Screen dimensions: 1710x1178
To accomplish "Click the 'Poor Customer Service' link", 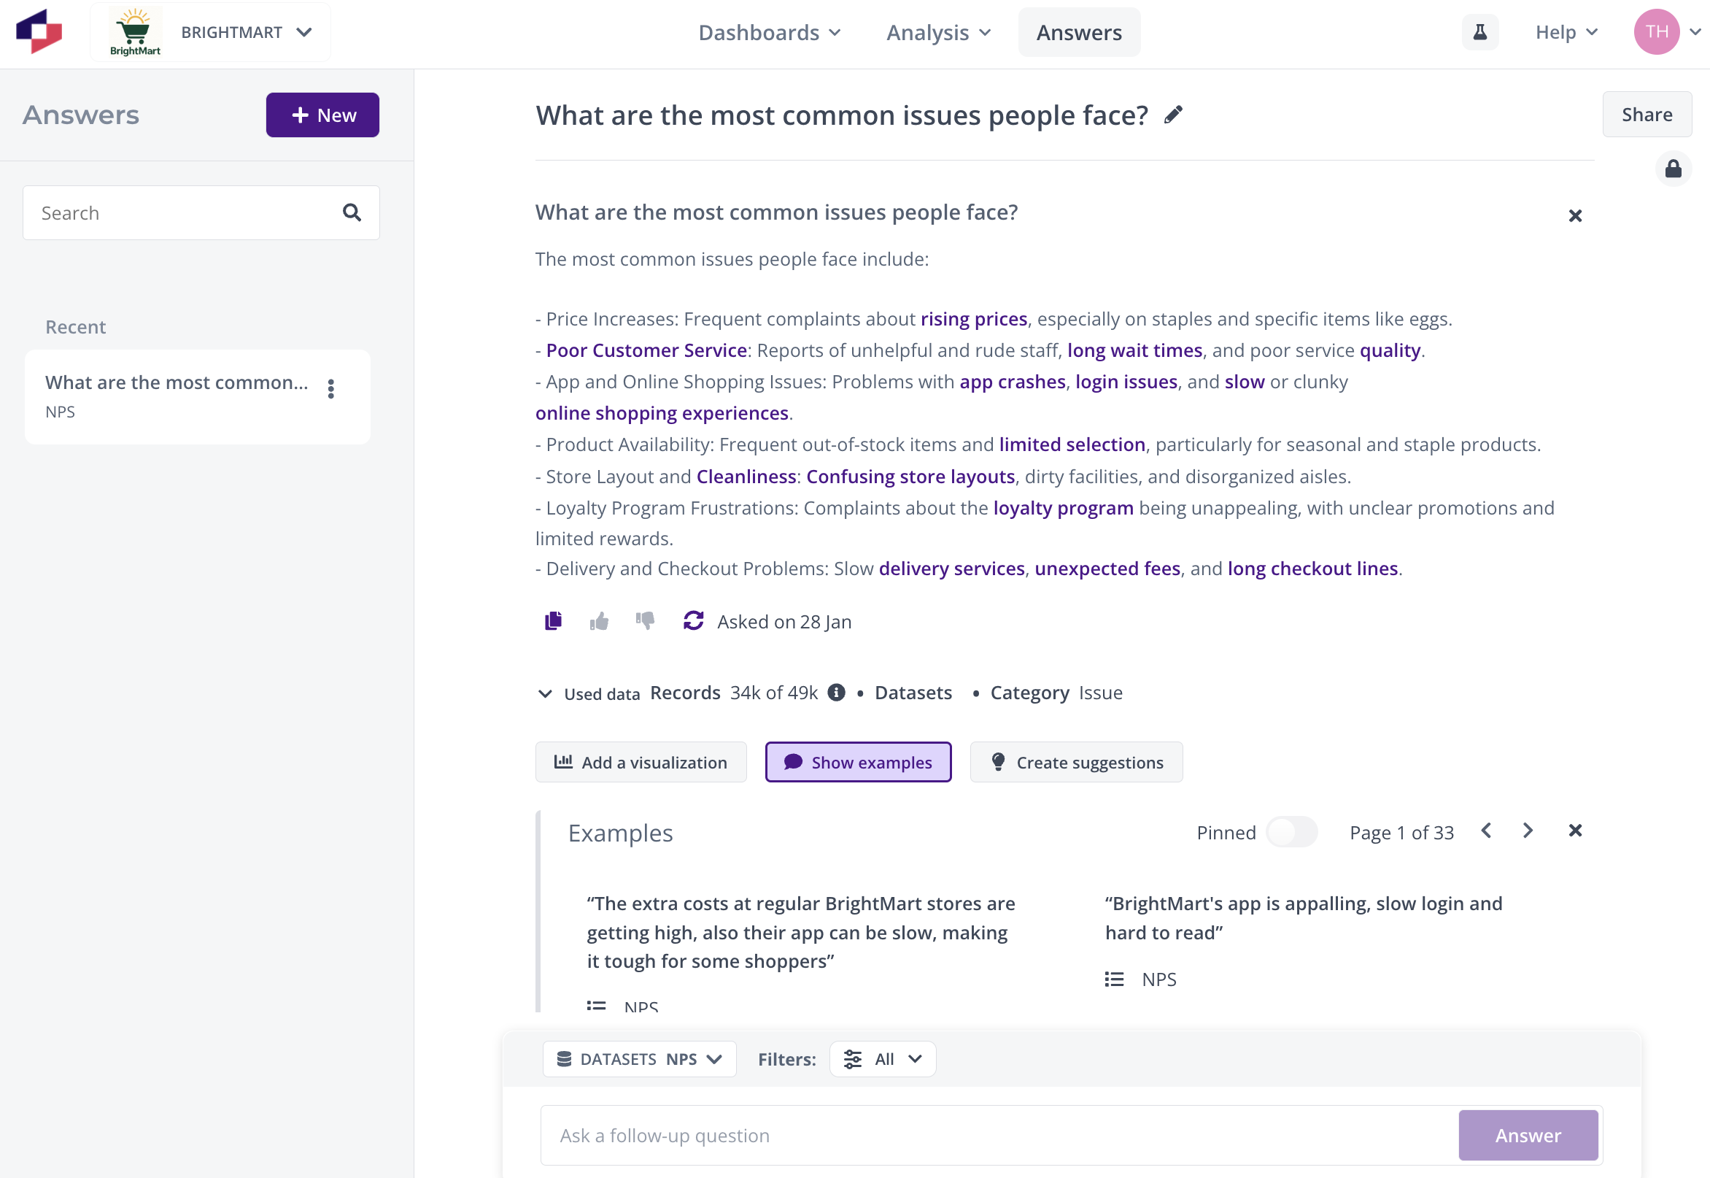I will [x=646, y=350].
